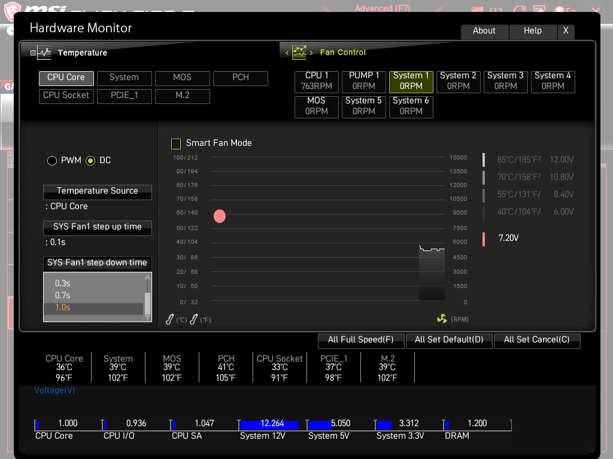Screen dimensions: 613x459
Task: Click the PCH 41°C reading
Action: coord(226,368)
